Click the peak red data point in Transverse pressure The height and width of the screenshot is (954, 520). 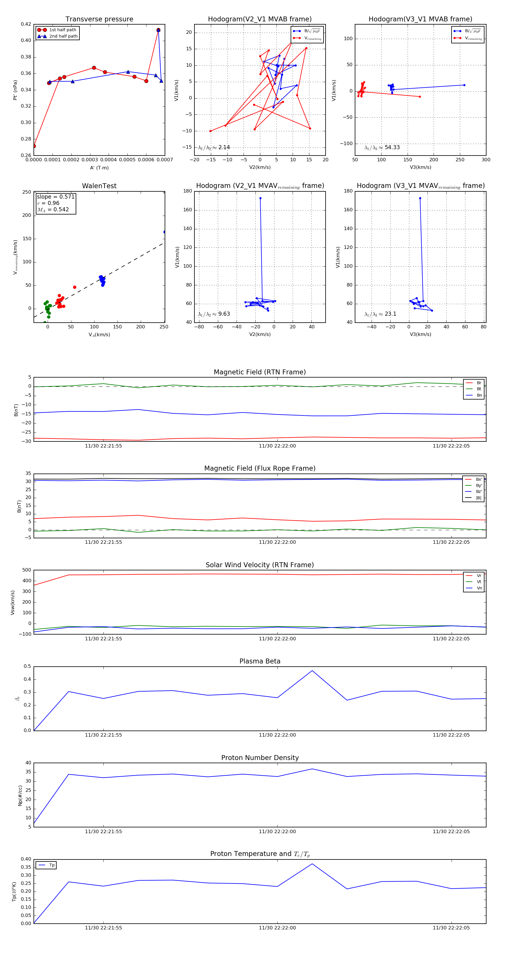click(158, 30)
